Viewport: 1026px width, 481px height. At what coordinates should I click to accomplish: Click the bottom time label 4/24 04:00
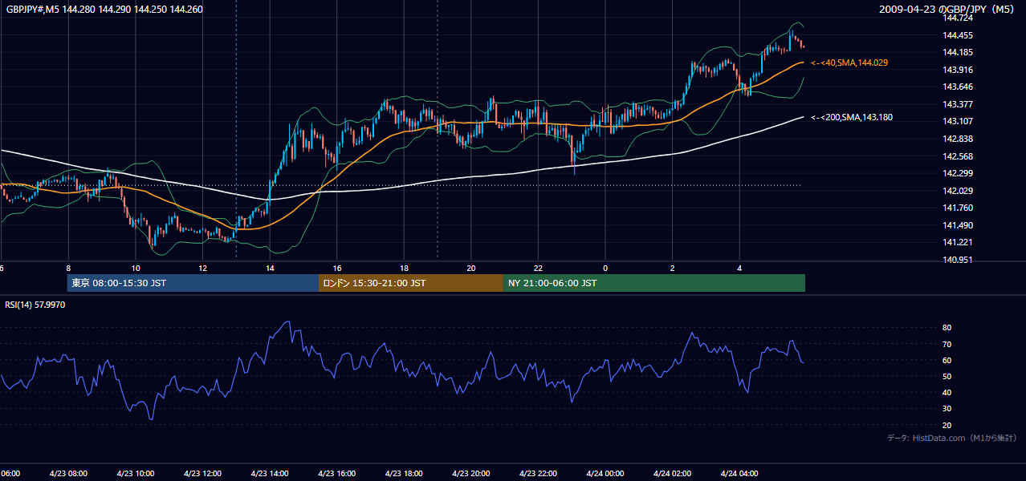[739, 474]
